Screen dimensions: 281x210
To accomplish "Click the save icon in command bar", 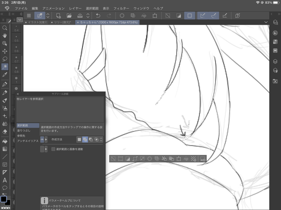I will tap(80, 16).
